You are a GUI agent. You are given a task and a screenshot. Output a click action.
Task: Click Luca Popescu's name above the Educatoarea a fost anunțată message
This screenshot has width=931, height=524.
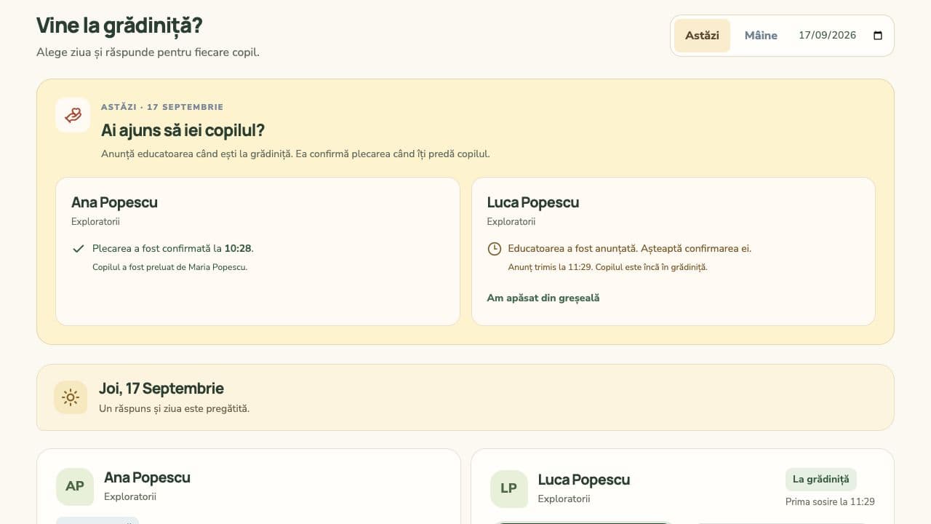pos(533,202)
